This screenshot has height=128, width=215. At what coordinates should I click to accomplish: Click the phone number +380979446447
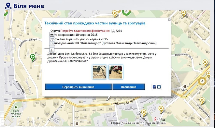[x=78, y=61]
